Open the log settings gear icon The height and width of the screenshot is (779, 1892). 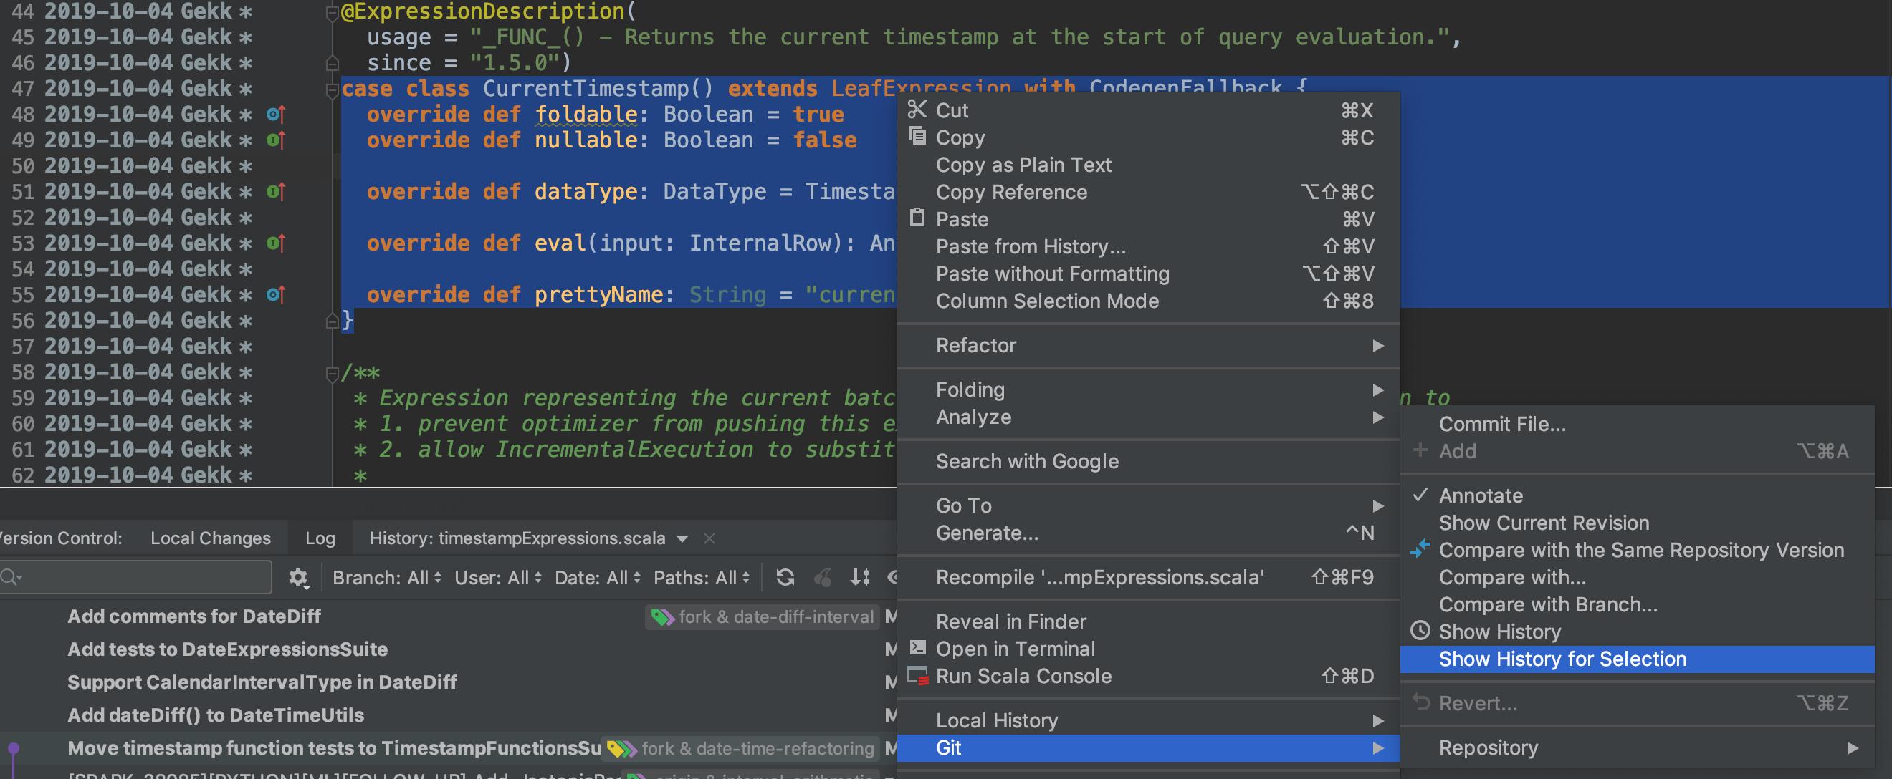click(298, 577)
